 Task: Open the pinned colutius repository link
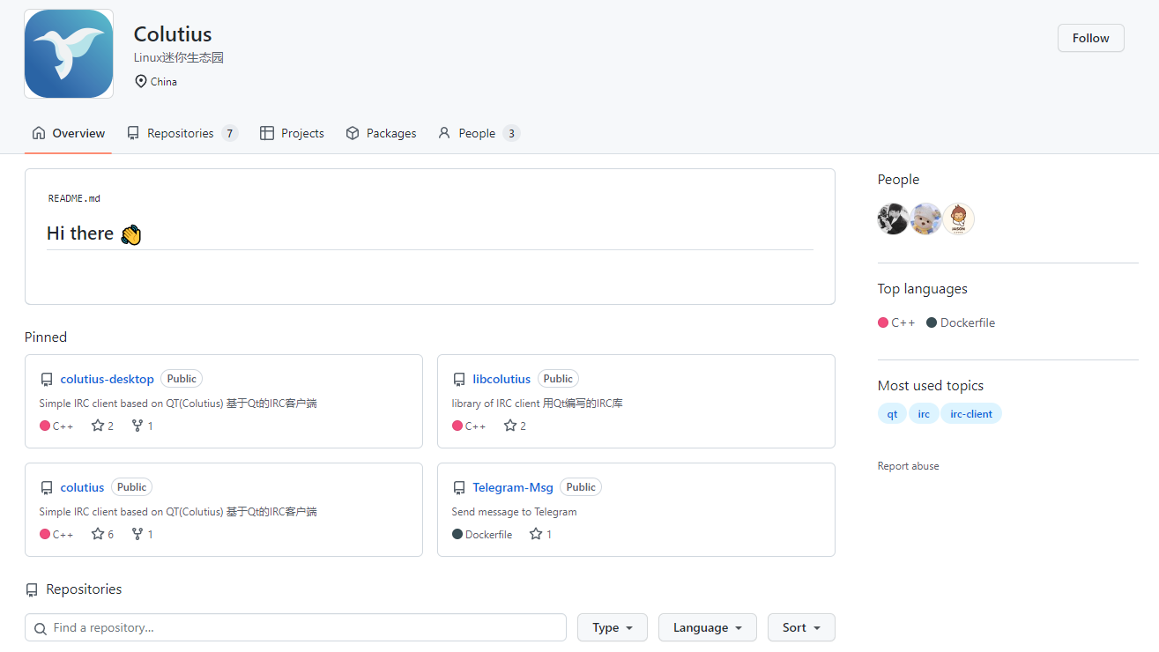pos(82,487)
